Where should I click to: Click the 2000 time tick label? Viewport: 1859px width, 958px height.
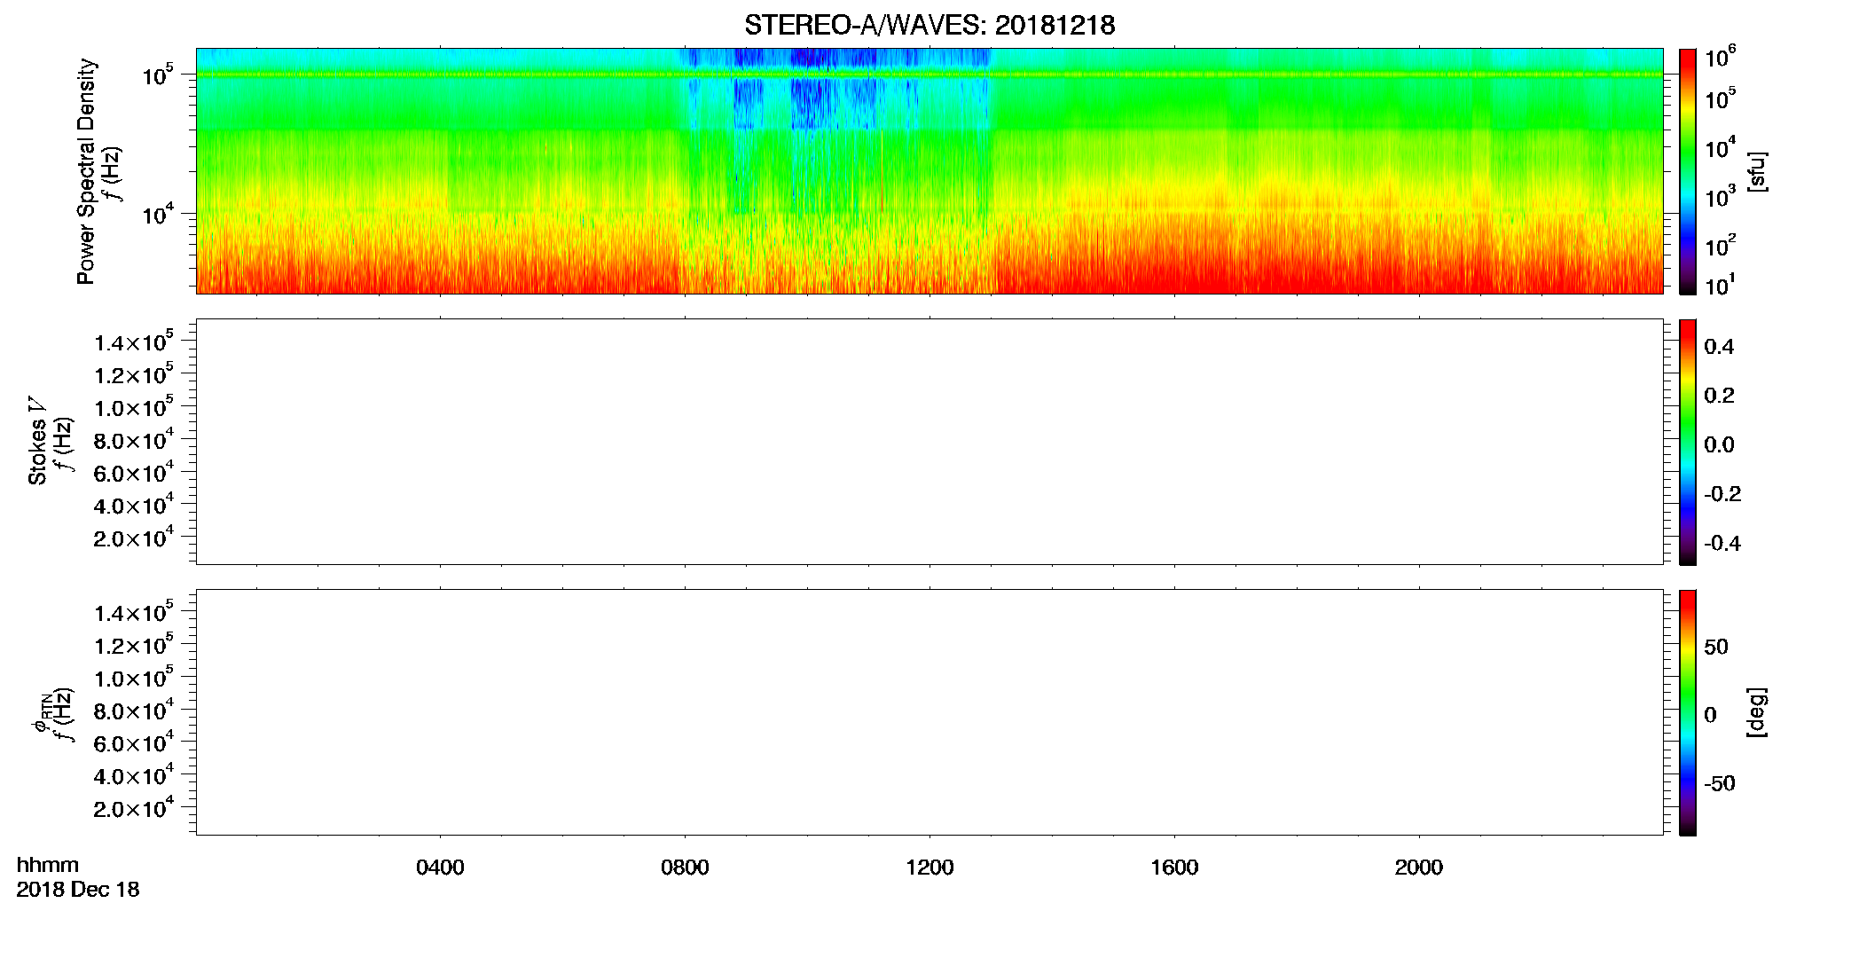tap(1419, 868)
